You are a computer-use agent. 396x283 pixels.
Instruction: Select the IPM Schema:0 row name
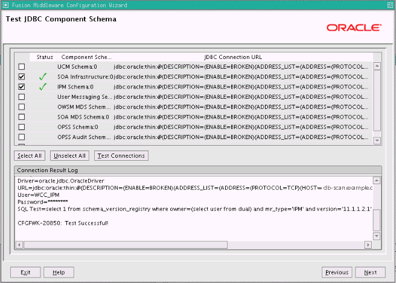(75, 87)
